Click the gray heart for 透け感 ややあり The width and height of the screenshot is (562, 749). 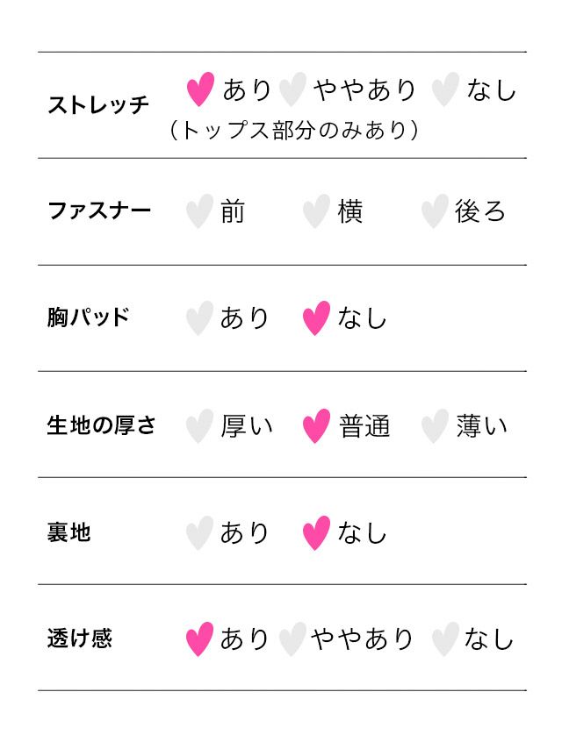[292, 638]
